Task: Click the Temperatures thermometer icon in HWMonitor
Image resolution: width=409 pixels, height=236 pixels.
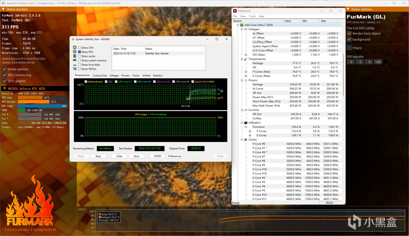Action: [246, 59]
